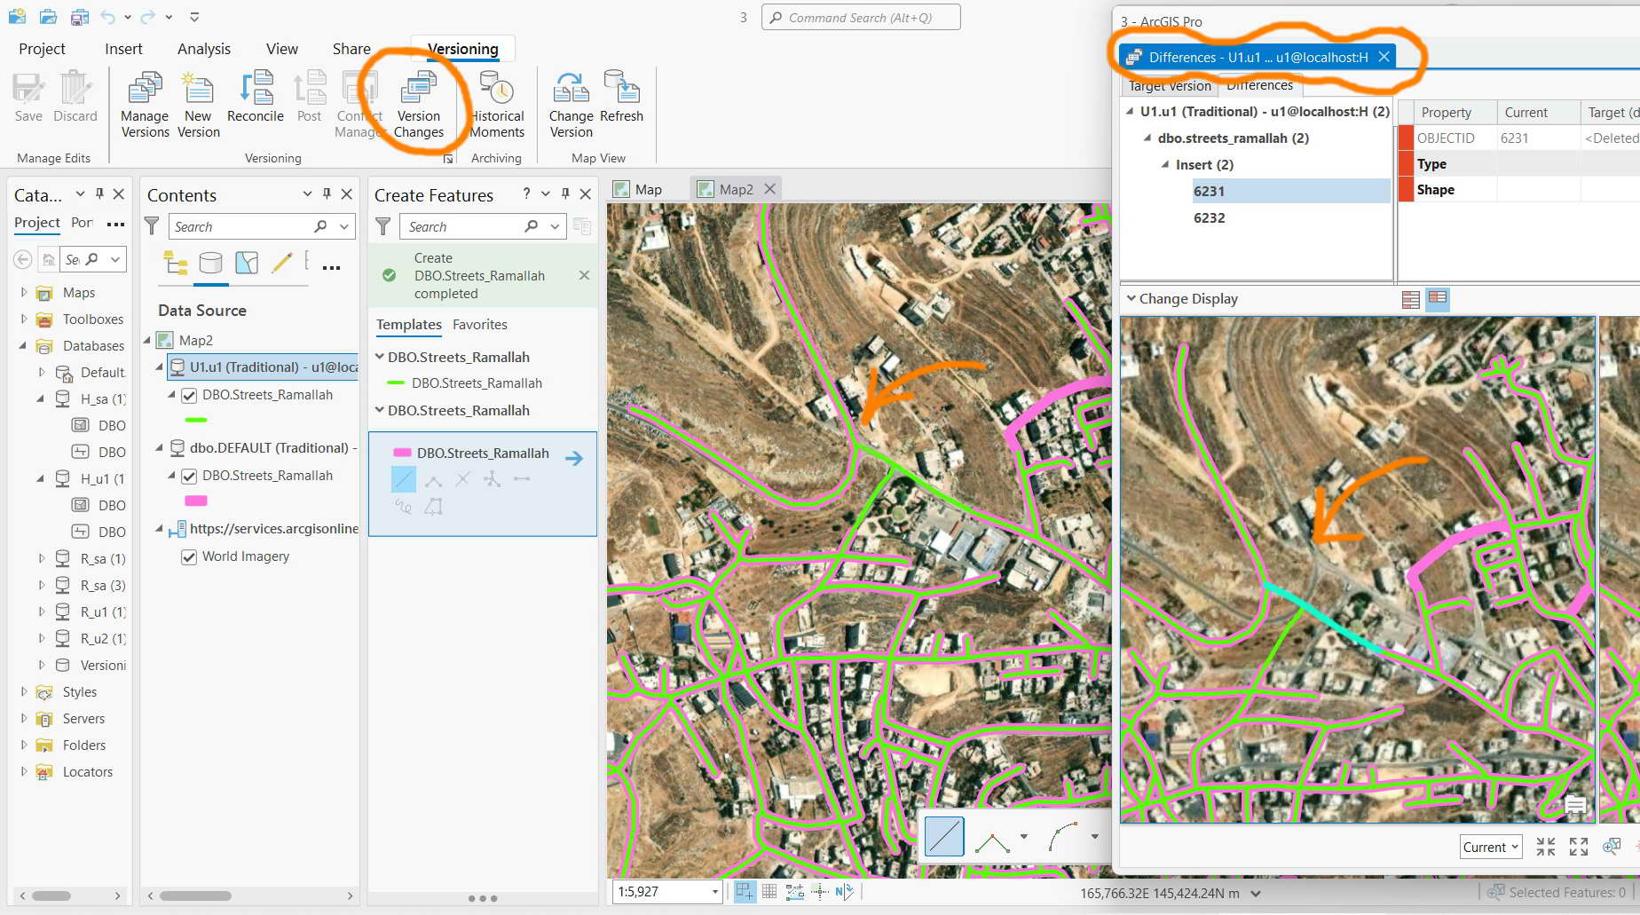This screenshot has width=1640, height=915.
Task: Expand the Toolboxes catalog node
Action: click(24, 319)
